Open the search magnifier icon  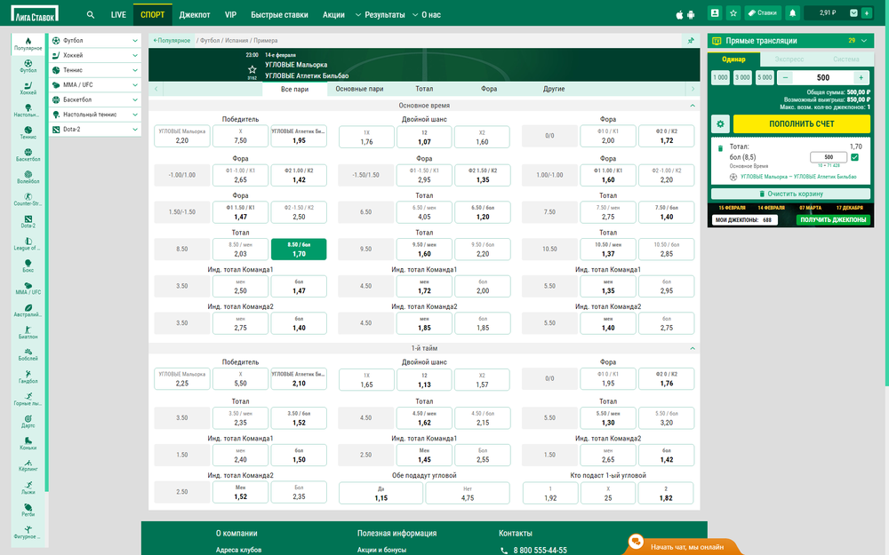pos(90,15)
